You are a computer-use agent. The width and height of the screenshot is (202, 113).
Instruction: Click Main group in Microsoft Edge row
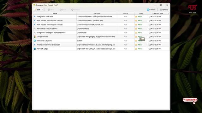pos(126,49)
